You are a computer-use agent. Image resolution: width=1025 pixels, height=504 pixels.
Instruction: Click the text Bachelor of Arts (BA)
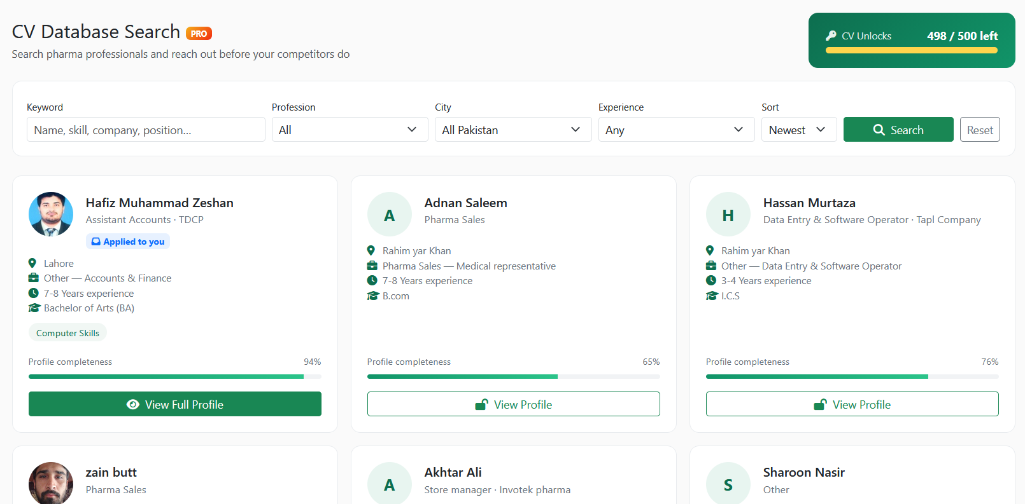(x=89, y=308)
